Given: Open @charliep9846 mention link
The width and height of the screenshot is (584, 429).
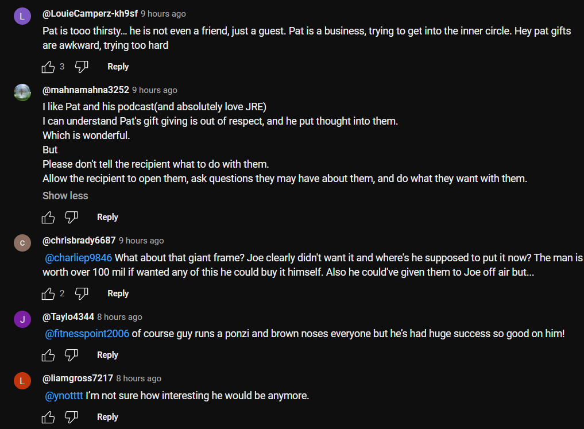Looking at the screenshot, I should click(x=78, y=257).
